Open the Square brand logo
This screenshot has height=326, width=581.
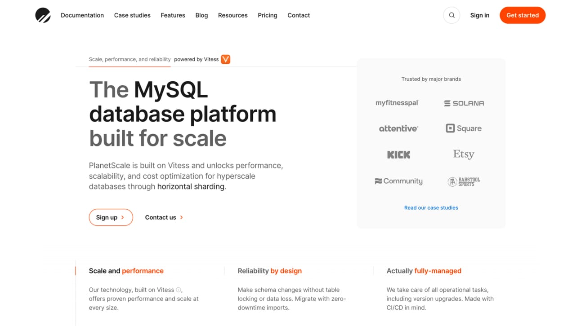pyautogui.click(x=464, y=128)
